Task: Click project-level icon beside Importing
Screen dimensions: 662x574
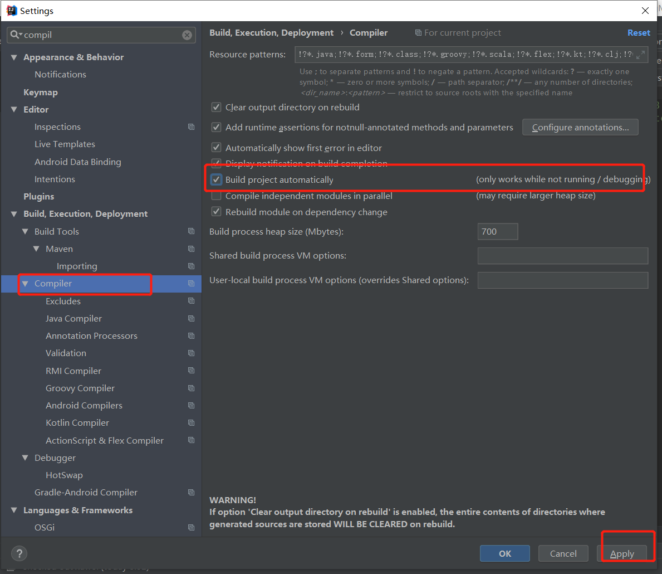Action: [x=192, y=266]
